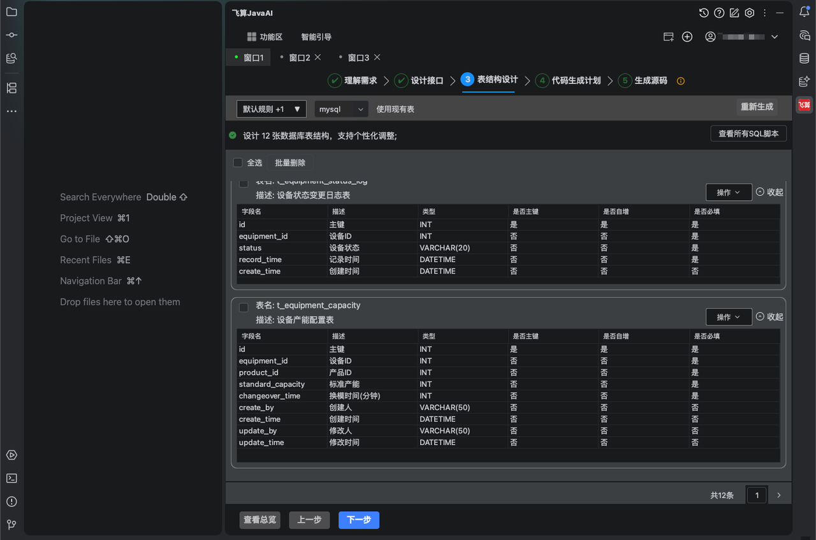Tick the checkbox for t_equipment_capacity table
This screenshot has width=816, height=540.
click(x=244, y=307)
